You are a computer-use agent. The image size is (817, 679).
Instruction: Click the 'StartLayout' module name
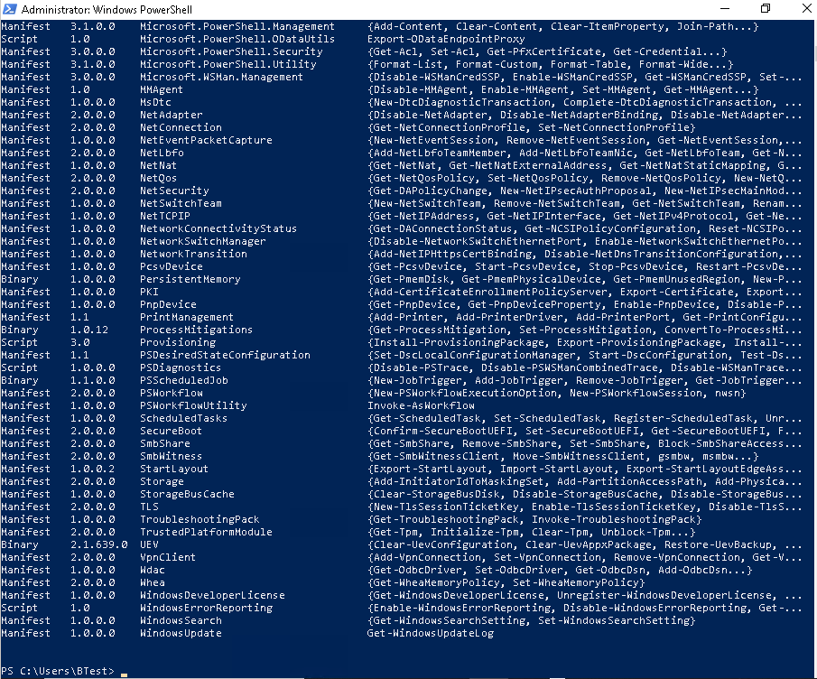click(x=174, y=469)
